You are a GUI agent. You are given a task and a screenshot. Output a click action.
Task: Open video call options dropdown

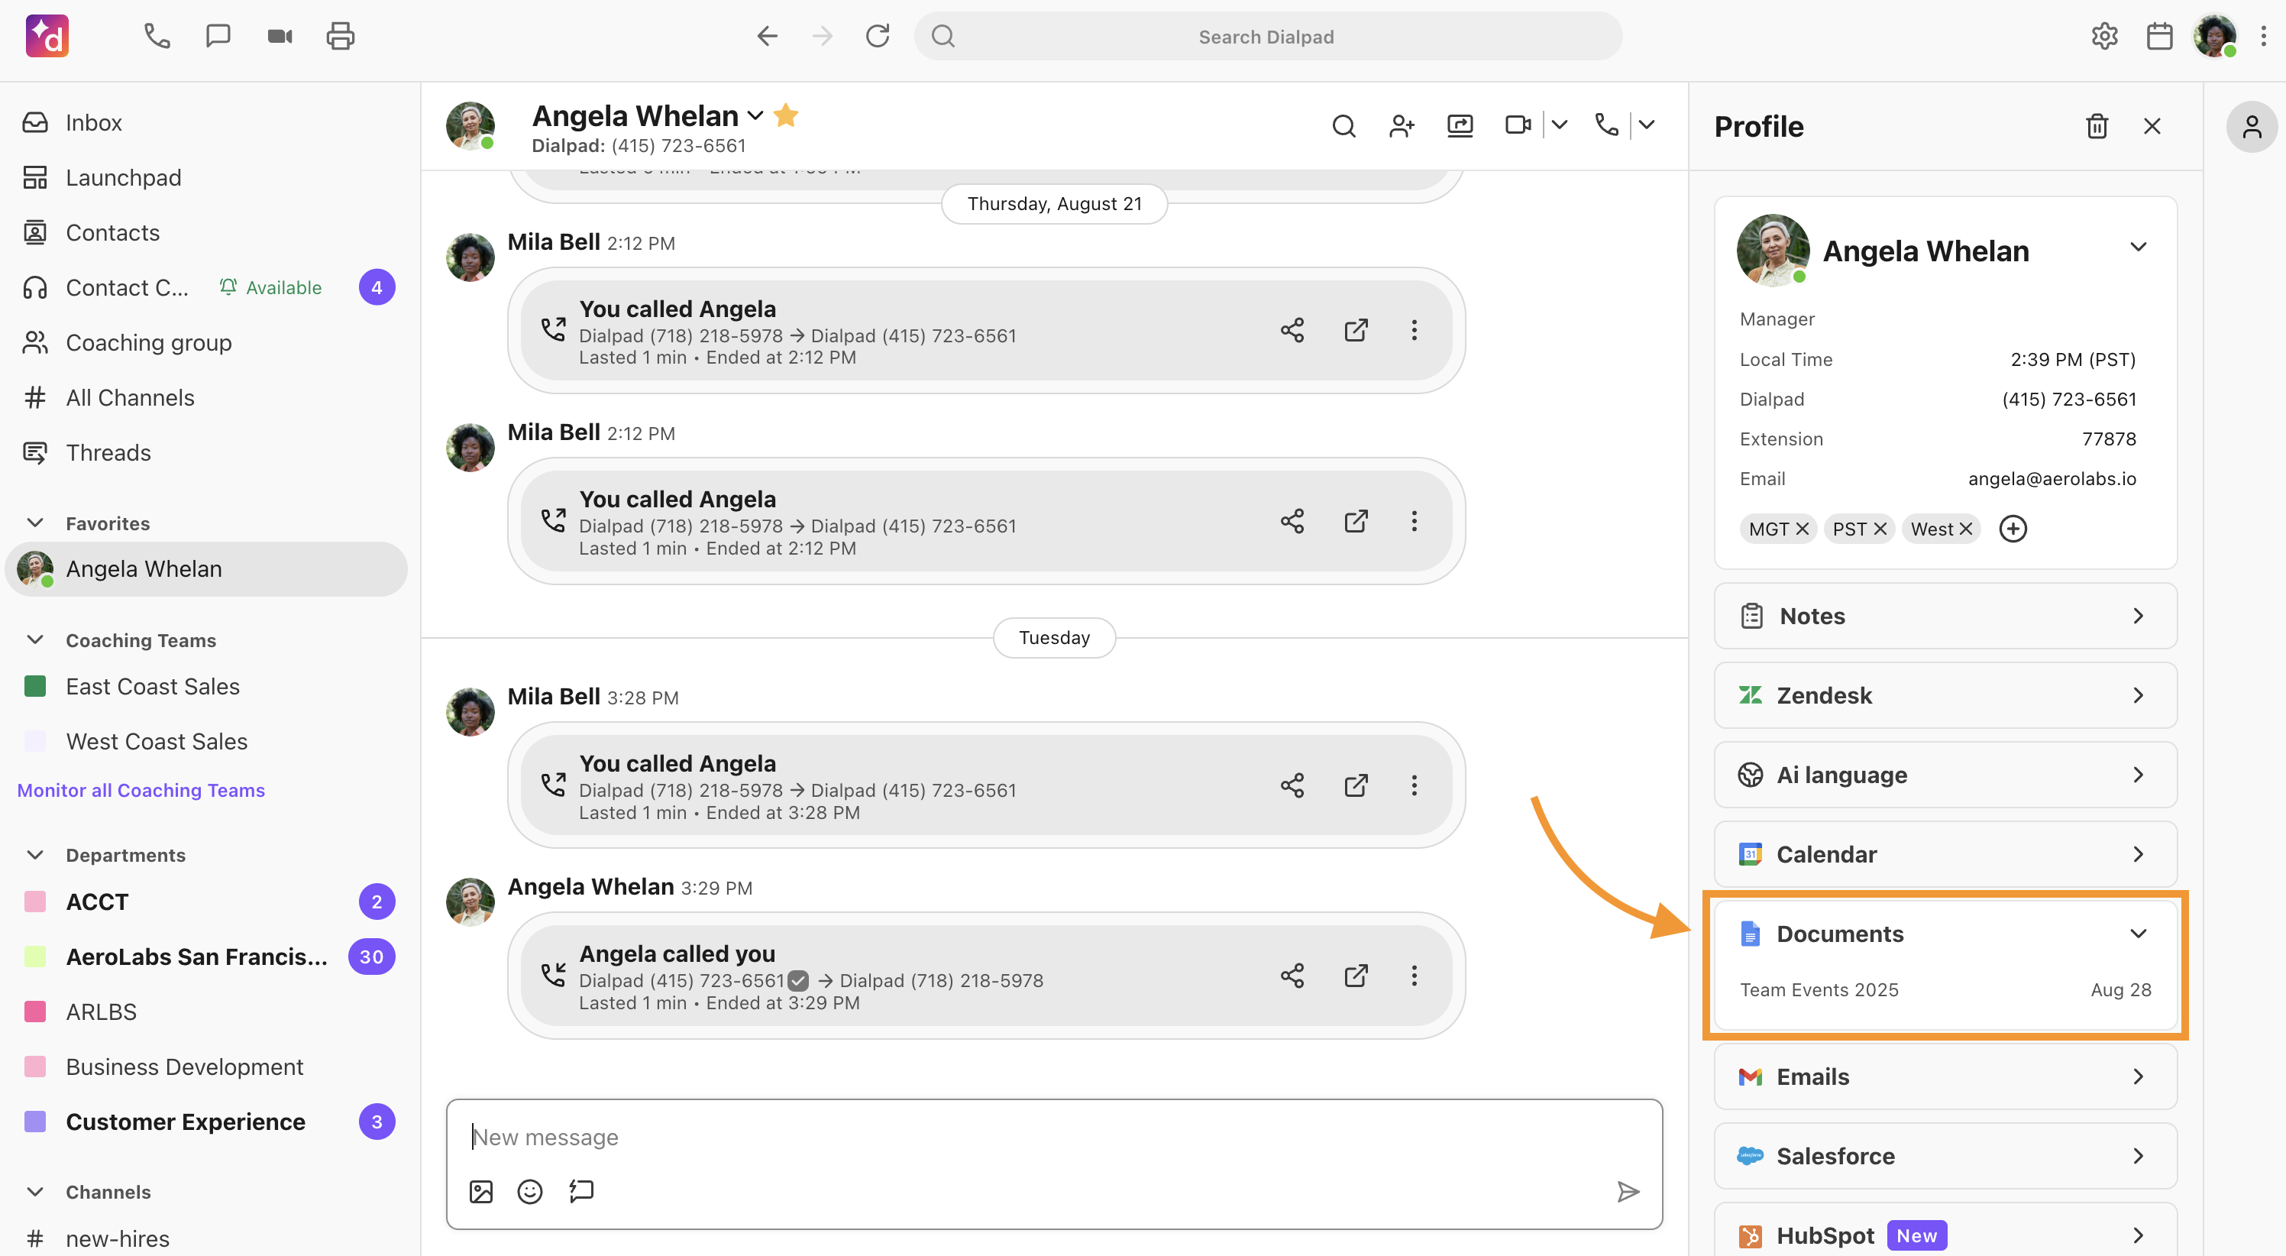point(1559,125)
